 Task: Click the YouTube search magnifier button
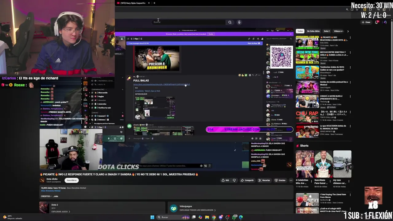pyautogui.click(x=230, y=22)
